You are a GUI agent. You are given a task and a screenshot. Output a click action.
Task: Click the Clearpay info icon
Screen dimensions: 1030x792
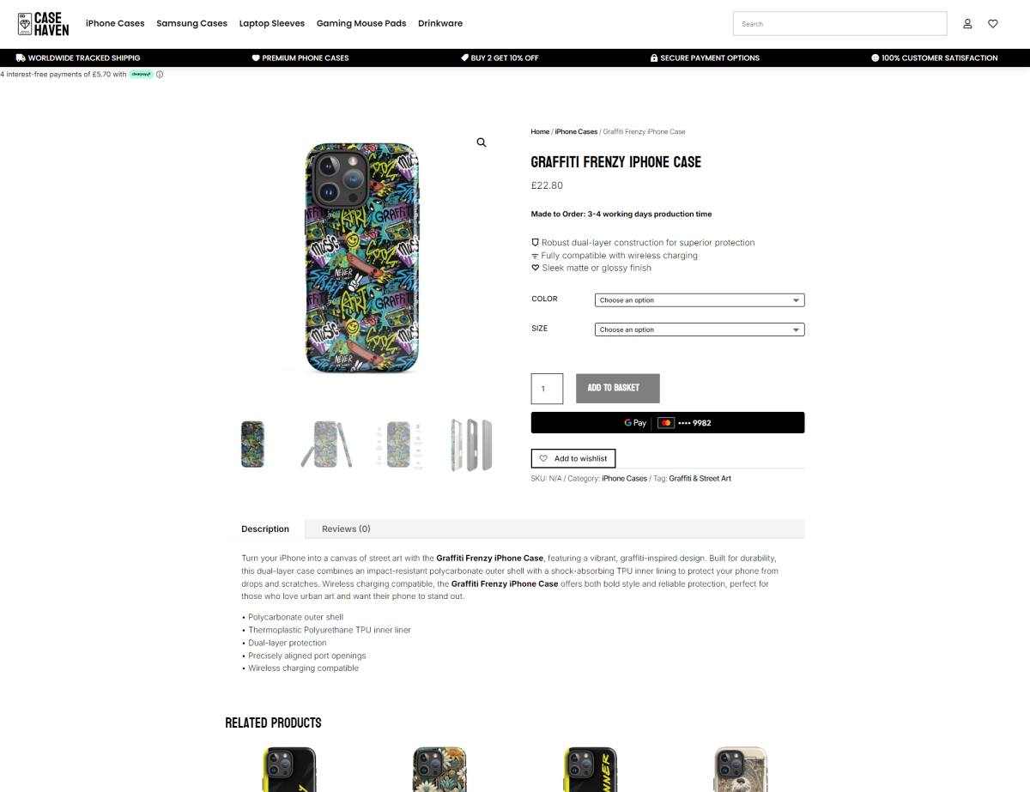click(160, 75)
